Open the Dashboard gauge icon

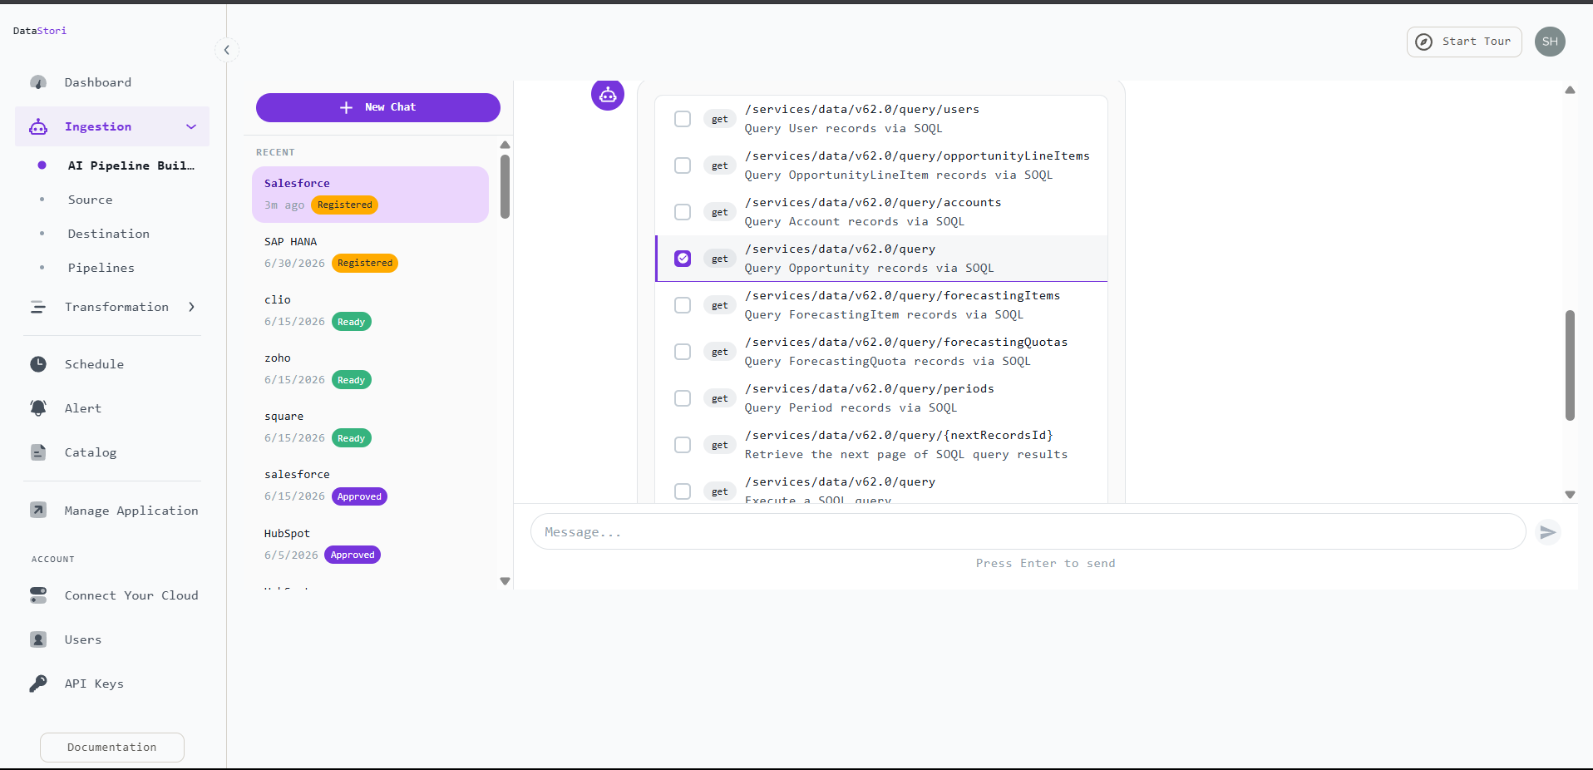(x=38, y=82)
